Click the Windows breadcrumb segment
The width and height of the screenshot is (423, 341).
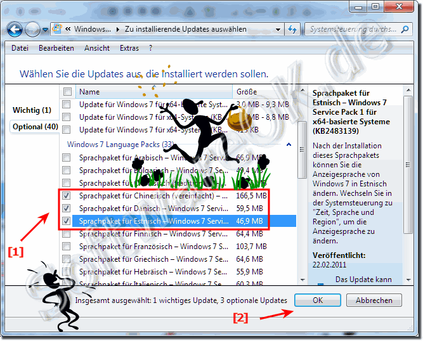tap(92, 29)
